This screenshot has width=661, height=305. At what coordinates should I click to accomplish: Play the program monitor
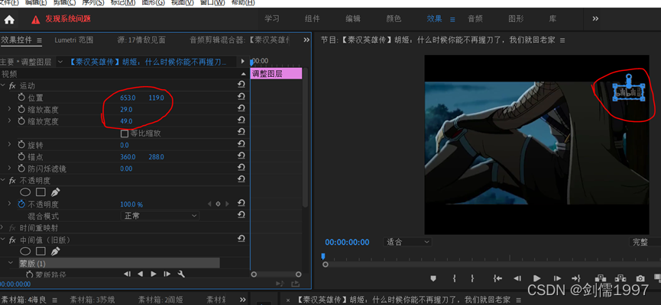pyautogui.click(x=536, y=278)
